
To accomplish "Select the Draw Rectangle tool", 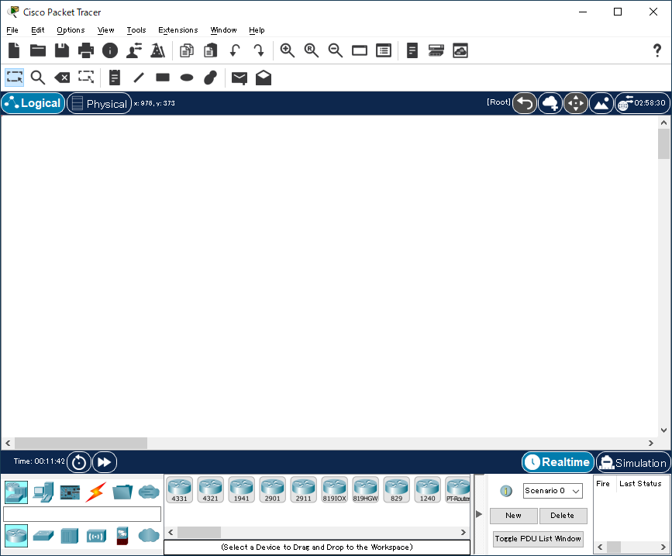I will [x=163, y=78].
